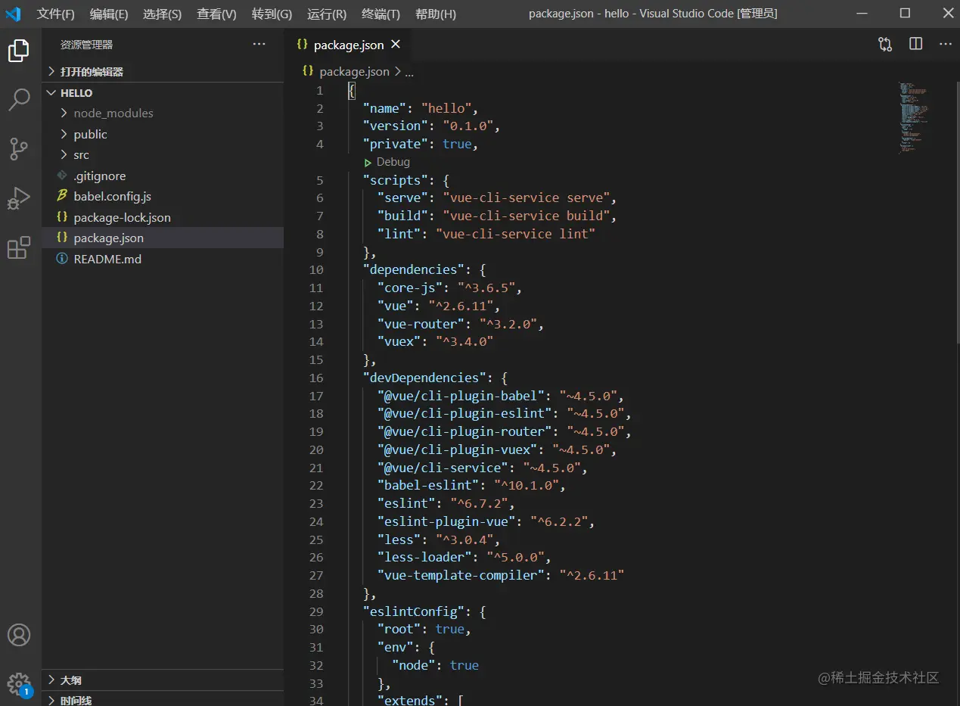Viewport: 960px width, 706px height.
Task: Open the 转到(G) menu
Action: click(x=272, y=14)
